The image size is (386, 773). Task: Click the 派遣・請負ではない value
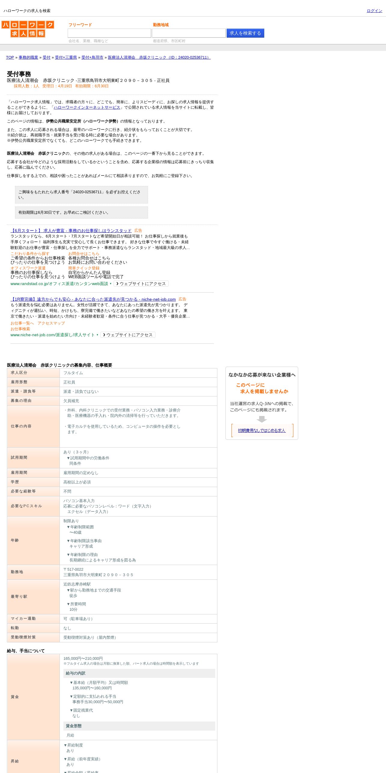click(x=81, y=392)
